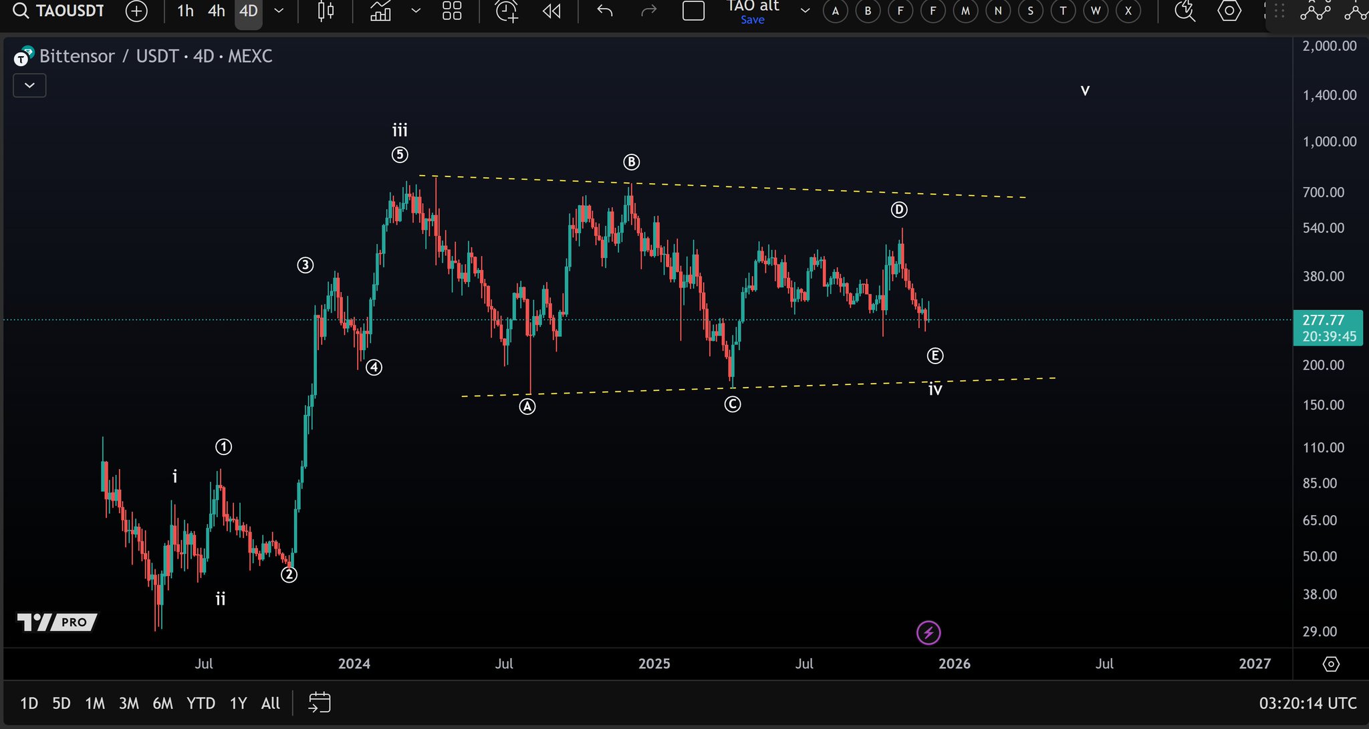Collapse the chart legend with chevron
Screen dimensions: 1369x729
[29, 86]
